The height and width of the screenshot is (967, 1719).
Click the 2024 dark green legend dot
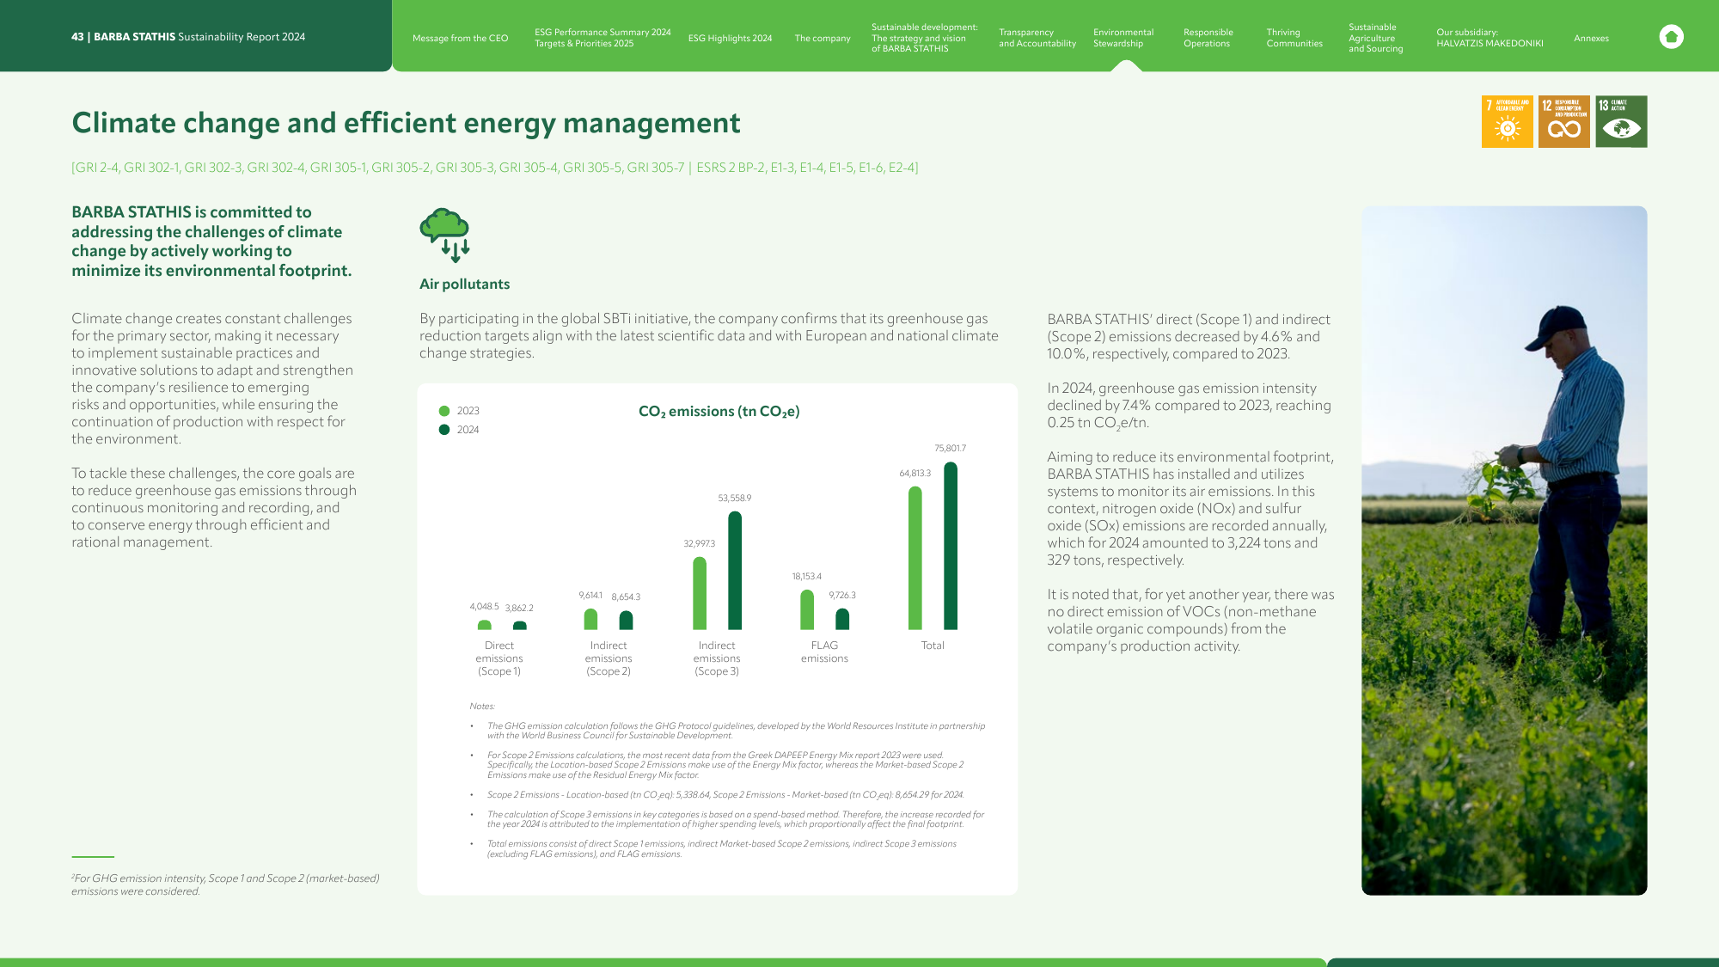[x=444, y=430]
